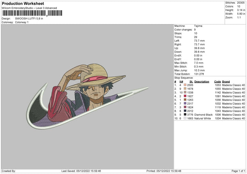Click the tan swatch in stop row 2
This screenshot has width=247, height=174.
point(185,89)
